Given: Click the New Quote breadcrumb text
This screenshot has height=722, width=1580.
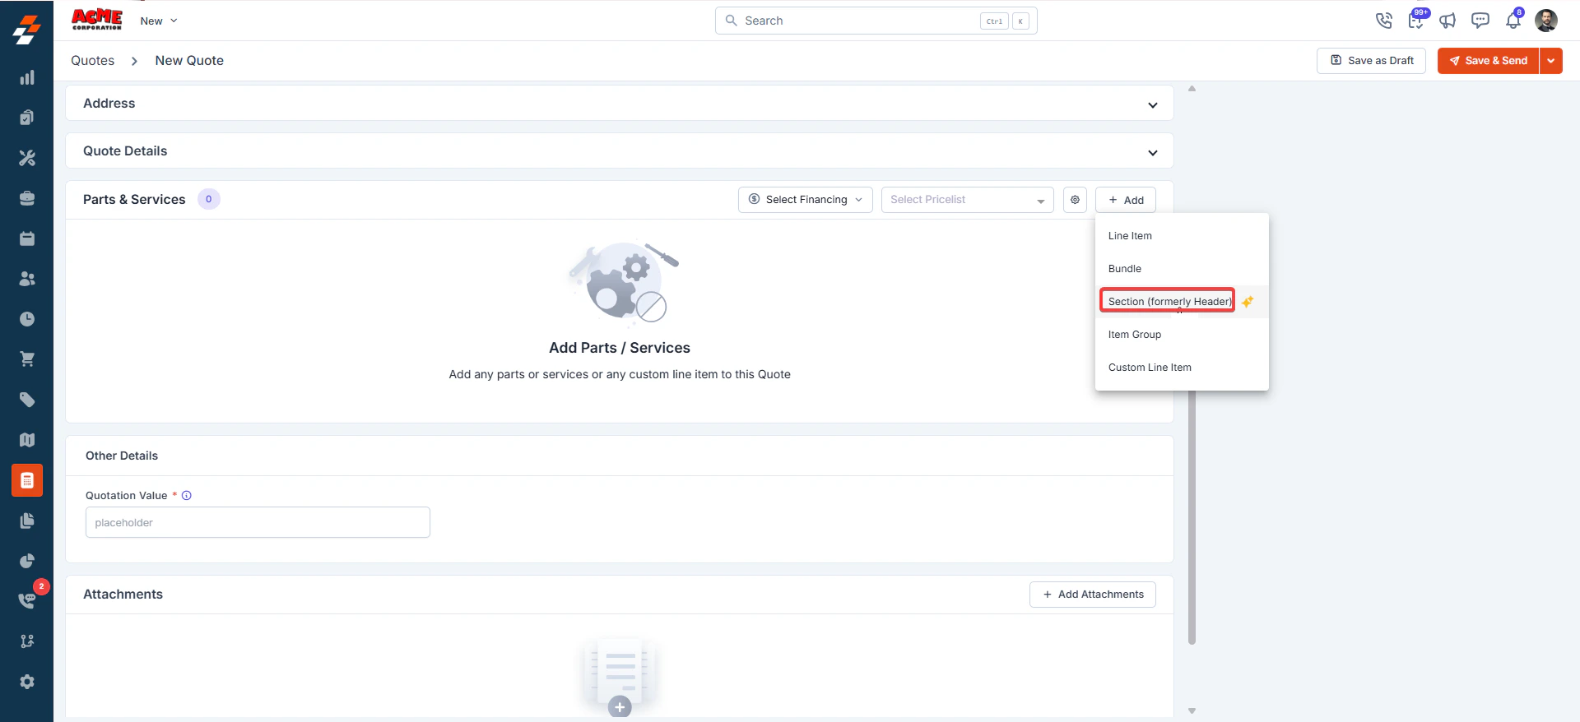Looking at the screenshot, I should (189, 61).
